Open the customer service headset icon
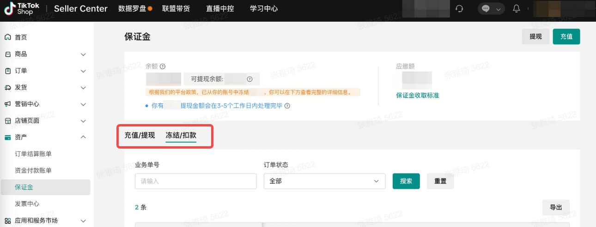This screenshot has height=227, width=596. [459, 9]
